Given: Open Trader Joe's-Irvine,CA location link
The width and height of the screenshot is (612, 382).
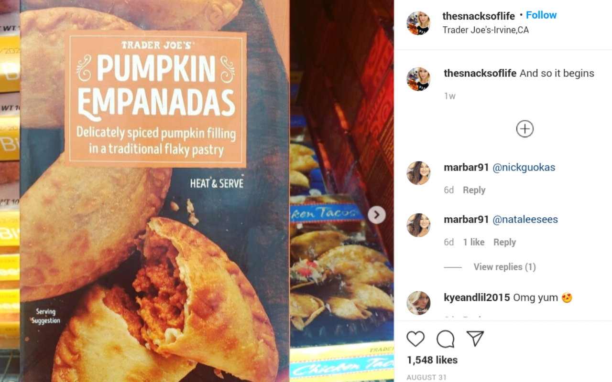Looking at the screenshot, I should (485, 30).
